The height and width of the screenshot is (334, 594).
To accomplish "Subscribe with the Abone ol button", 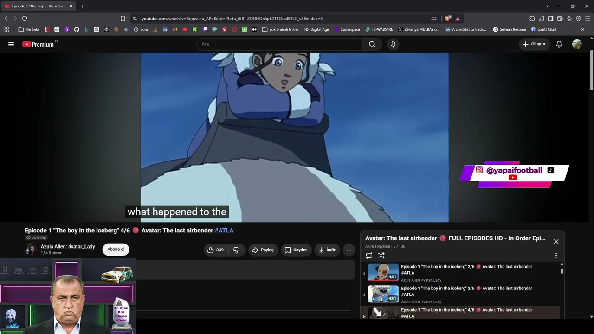I will [116, 250].
